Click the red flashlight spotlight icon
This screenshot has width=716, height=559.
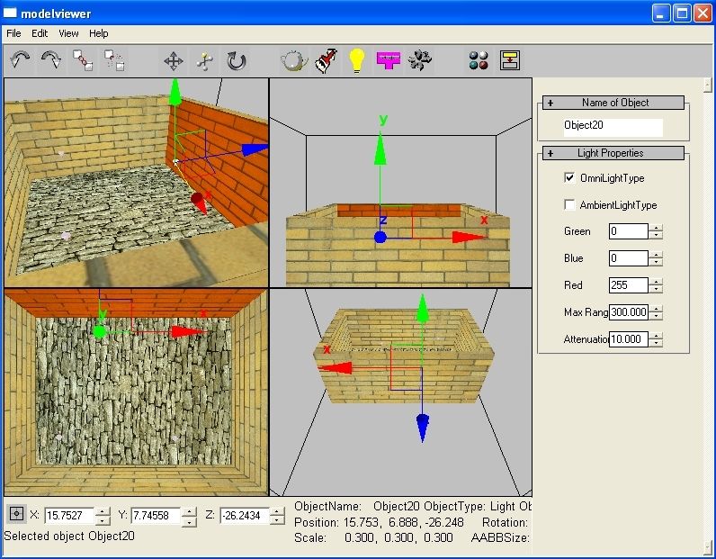click(x=327, y=60)
